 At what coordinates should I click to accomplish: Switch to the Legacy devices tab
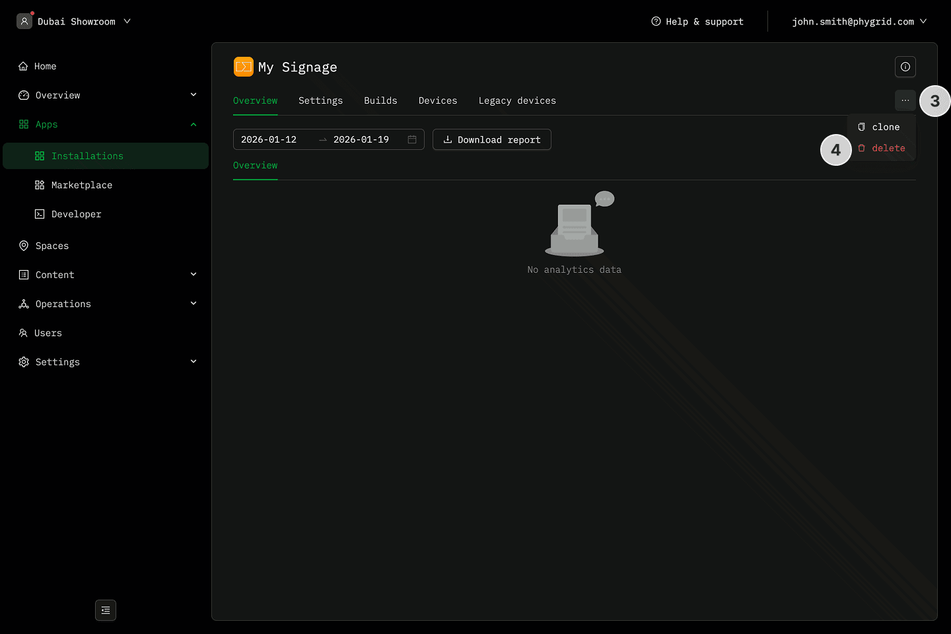[x=517, y=100]
